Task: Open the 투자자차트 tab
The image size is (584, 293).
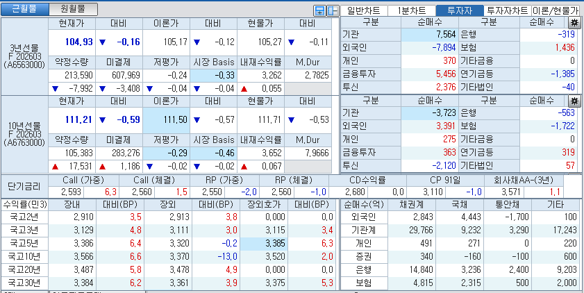Action: click(508, 10)
